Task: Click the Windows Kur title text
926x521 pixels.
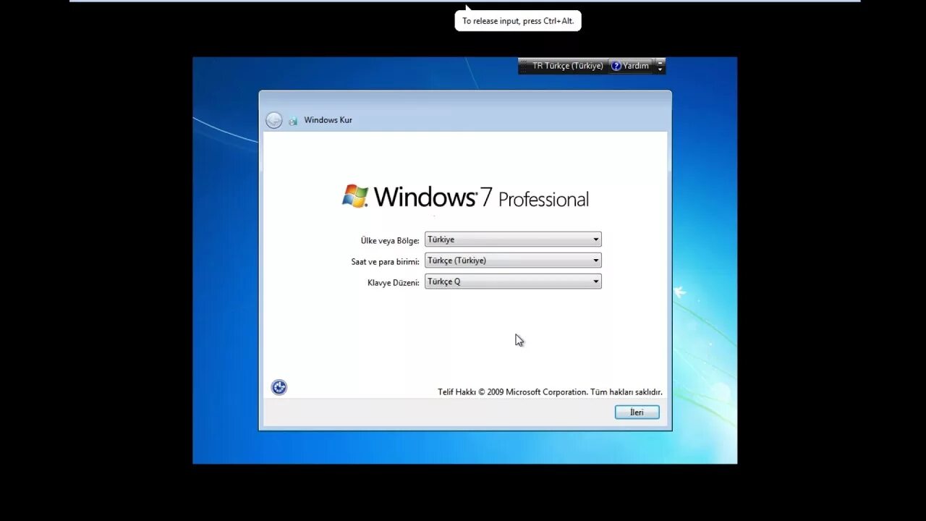Action: click(x=328, y=120)
